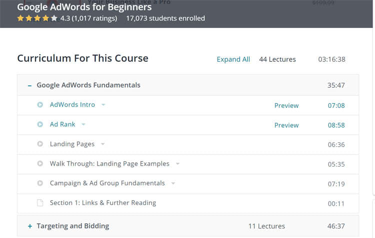Click the 08:58 duration link

pyautogui.click(x=336, y=125)
